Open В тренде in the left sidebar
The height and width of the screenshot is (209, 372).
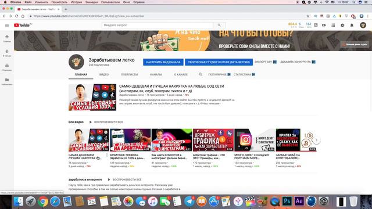(x=7, y=53)
